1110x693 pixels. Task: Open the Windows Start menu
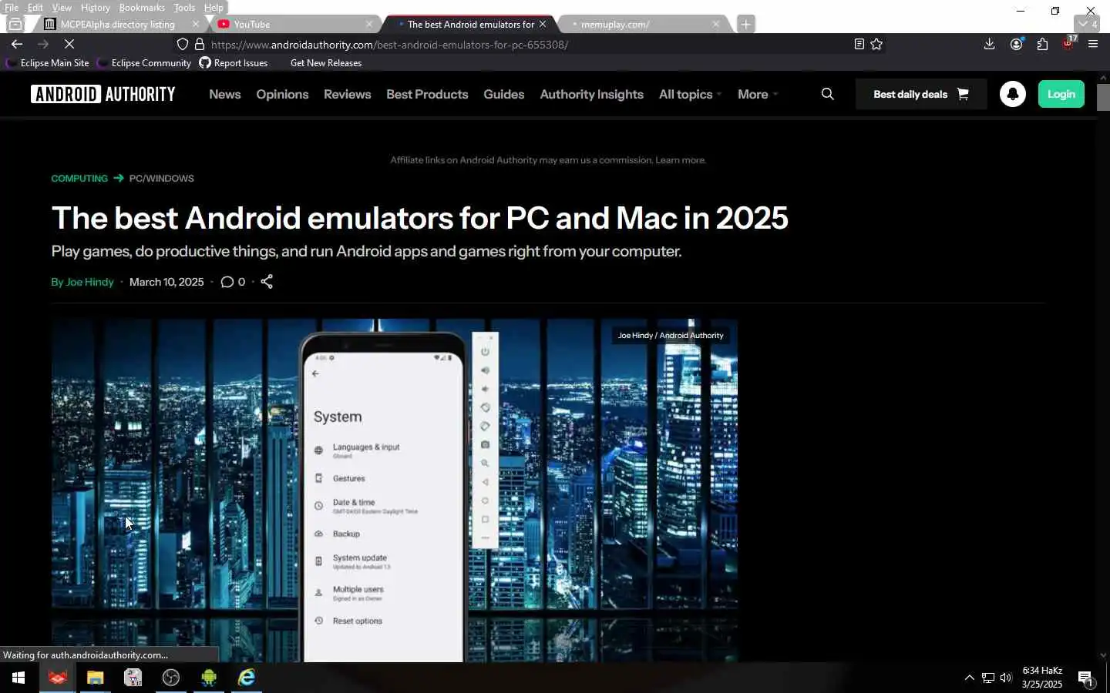click(18, 678)
